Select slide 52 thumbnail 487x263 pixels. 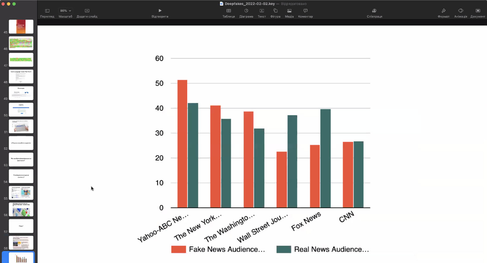tap(21, 143)
